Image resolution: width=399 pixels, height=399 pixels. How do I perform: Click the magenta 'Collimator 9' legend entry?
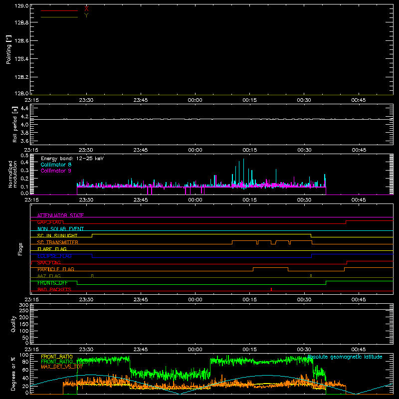[x=56, y=171]
